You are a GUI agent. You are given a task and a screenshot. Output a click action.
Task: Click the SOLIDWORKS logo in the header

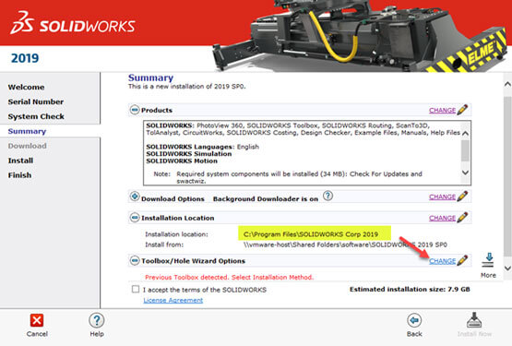point(73,22)
